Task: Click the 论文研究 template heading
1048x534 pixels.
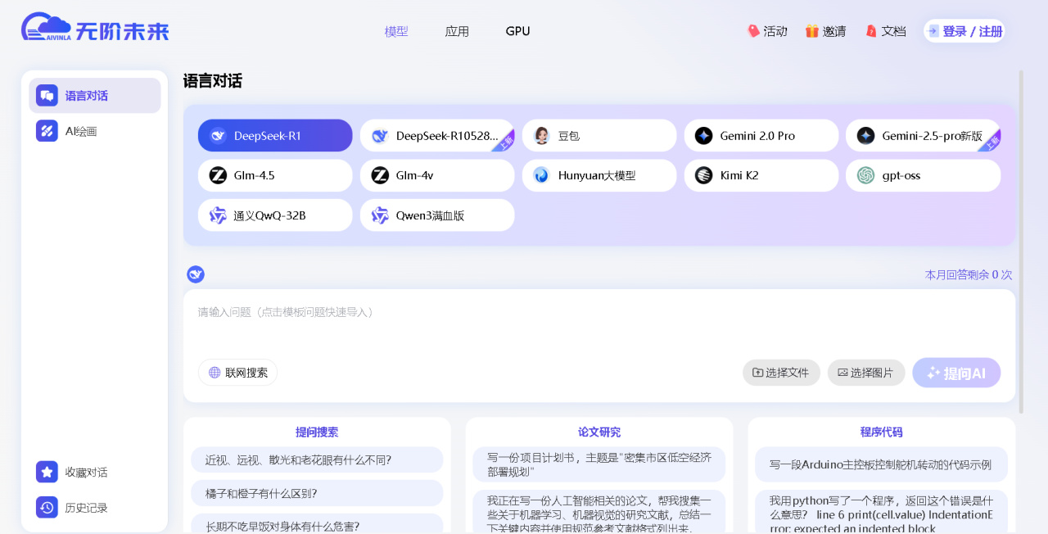Action: [599, 432]
